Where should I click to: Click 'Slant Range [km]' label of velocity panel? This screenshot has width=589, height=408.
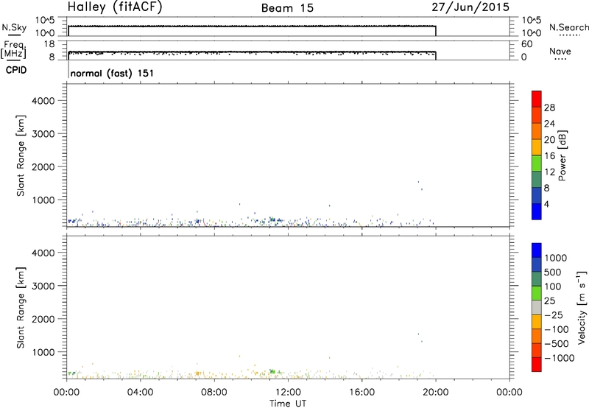pyautogui.click(x=21, y=308)
